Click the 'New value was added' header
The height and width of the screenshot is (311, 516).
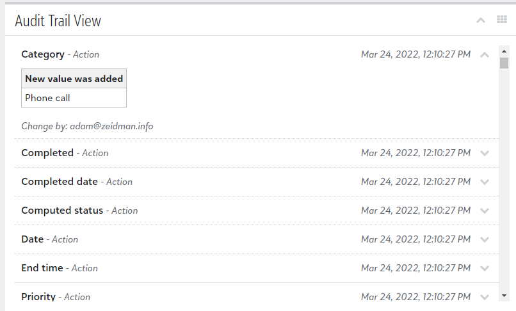(x=74, y=79)
